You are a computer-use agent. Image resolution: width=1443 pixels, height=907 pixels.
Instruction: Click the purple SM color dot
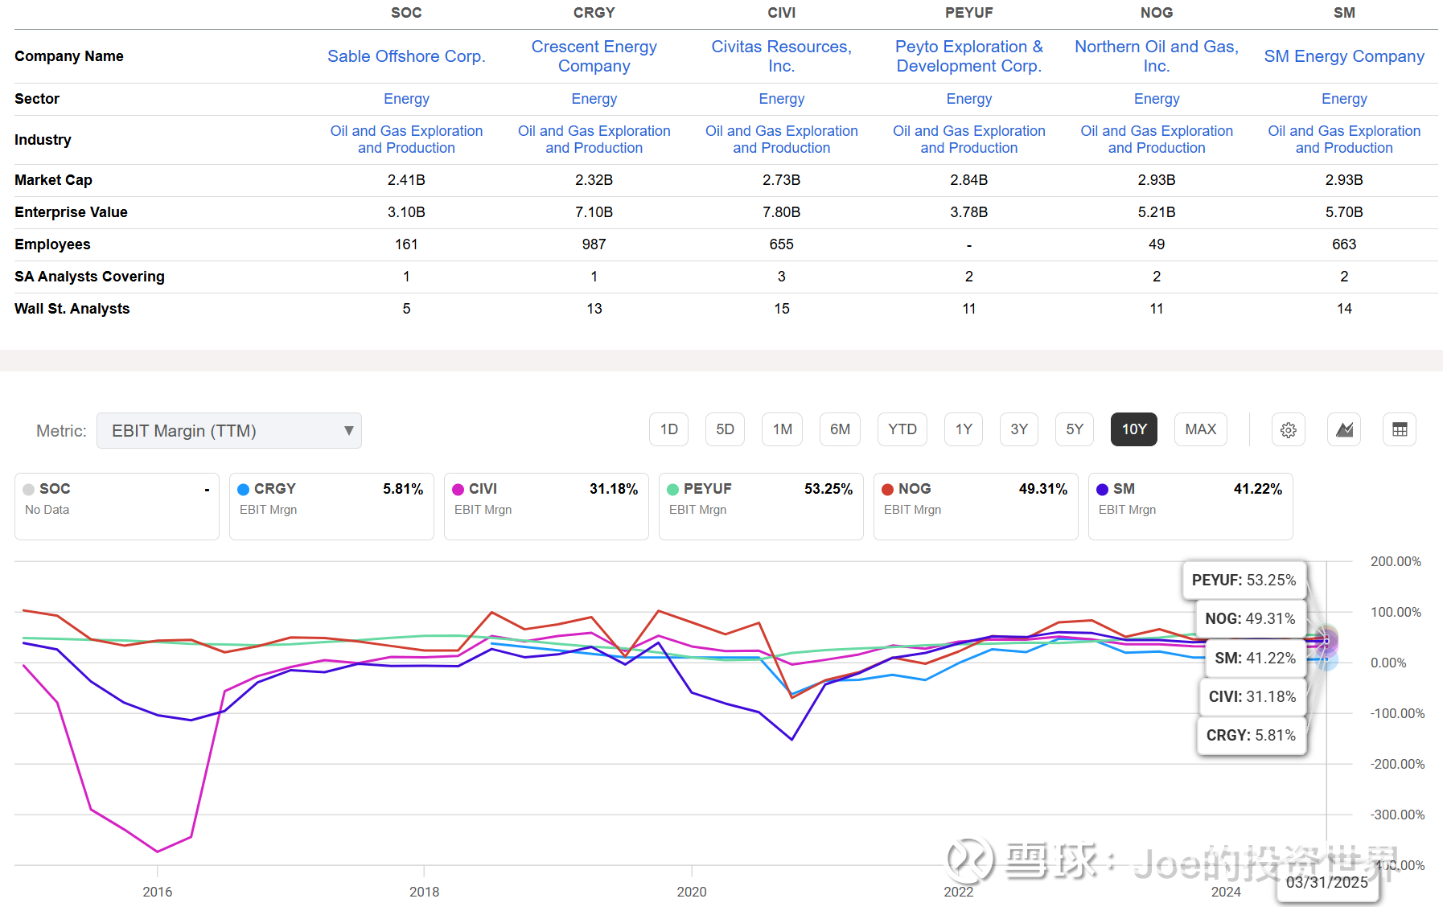tap(1103, 490)
